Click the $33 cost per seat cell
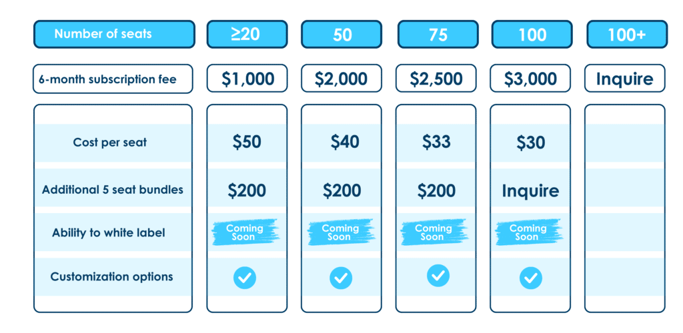The width and height of the screenshot is (683, 333). coord(436,142)
